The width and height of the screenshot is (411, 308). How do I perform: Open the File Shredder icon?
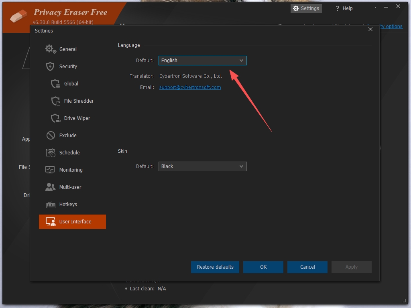click(55, 101)
